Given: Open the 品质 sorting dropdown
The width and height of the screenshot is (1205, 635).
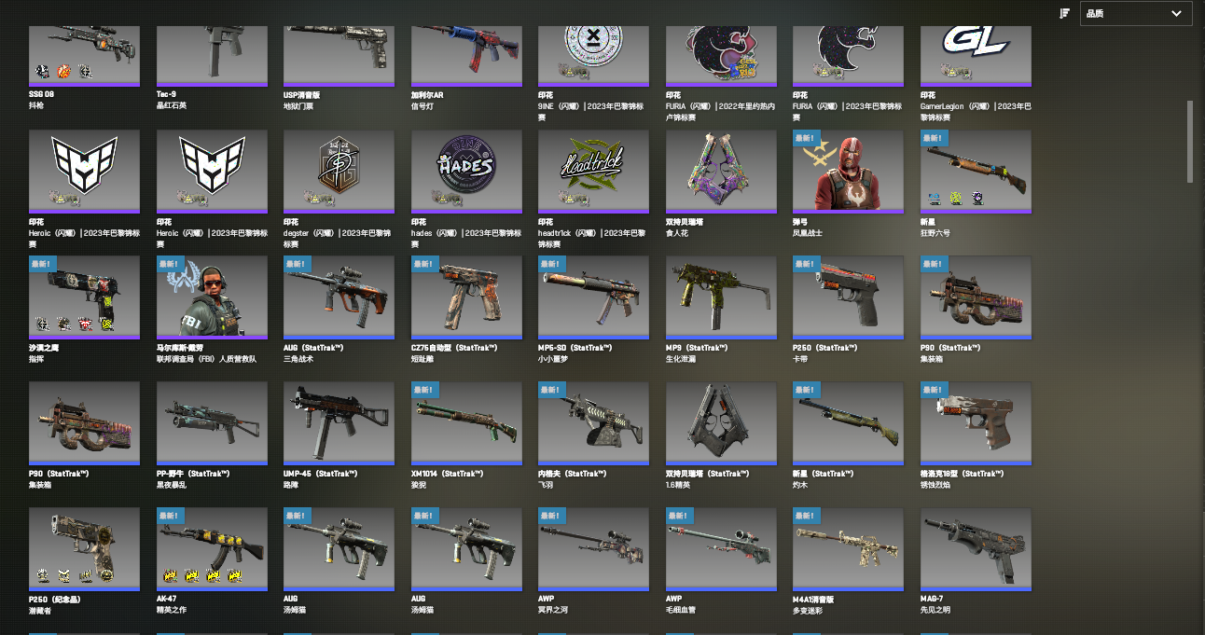Looking at the screenshot, I should click(1136, 13).
